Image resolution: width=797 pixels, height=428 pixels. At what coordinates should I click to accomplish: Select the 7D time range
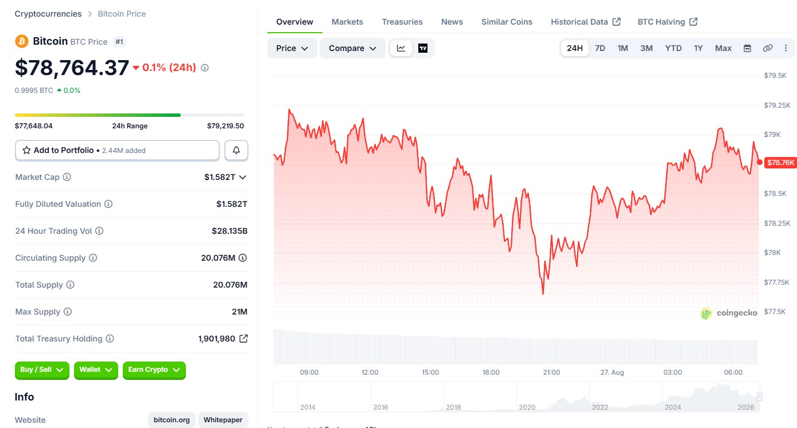pos(600,48)
